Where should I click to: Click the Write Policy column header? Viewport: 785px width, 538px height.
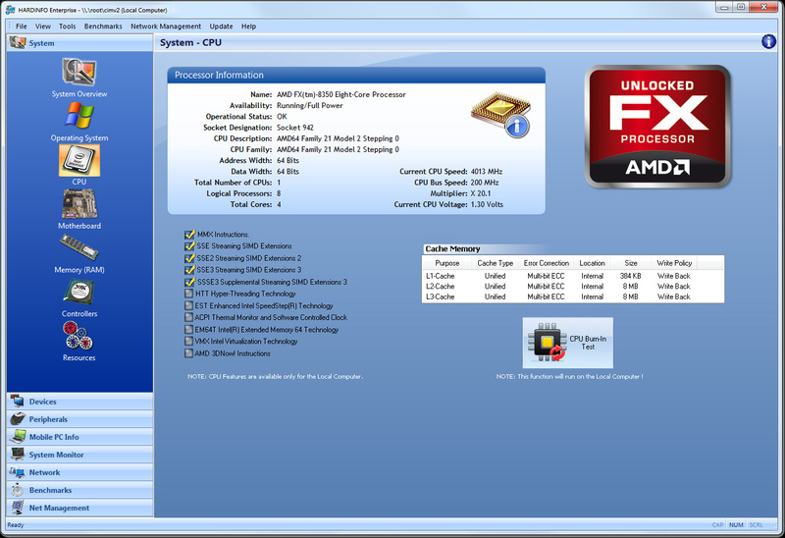[x=674, y=263]
